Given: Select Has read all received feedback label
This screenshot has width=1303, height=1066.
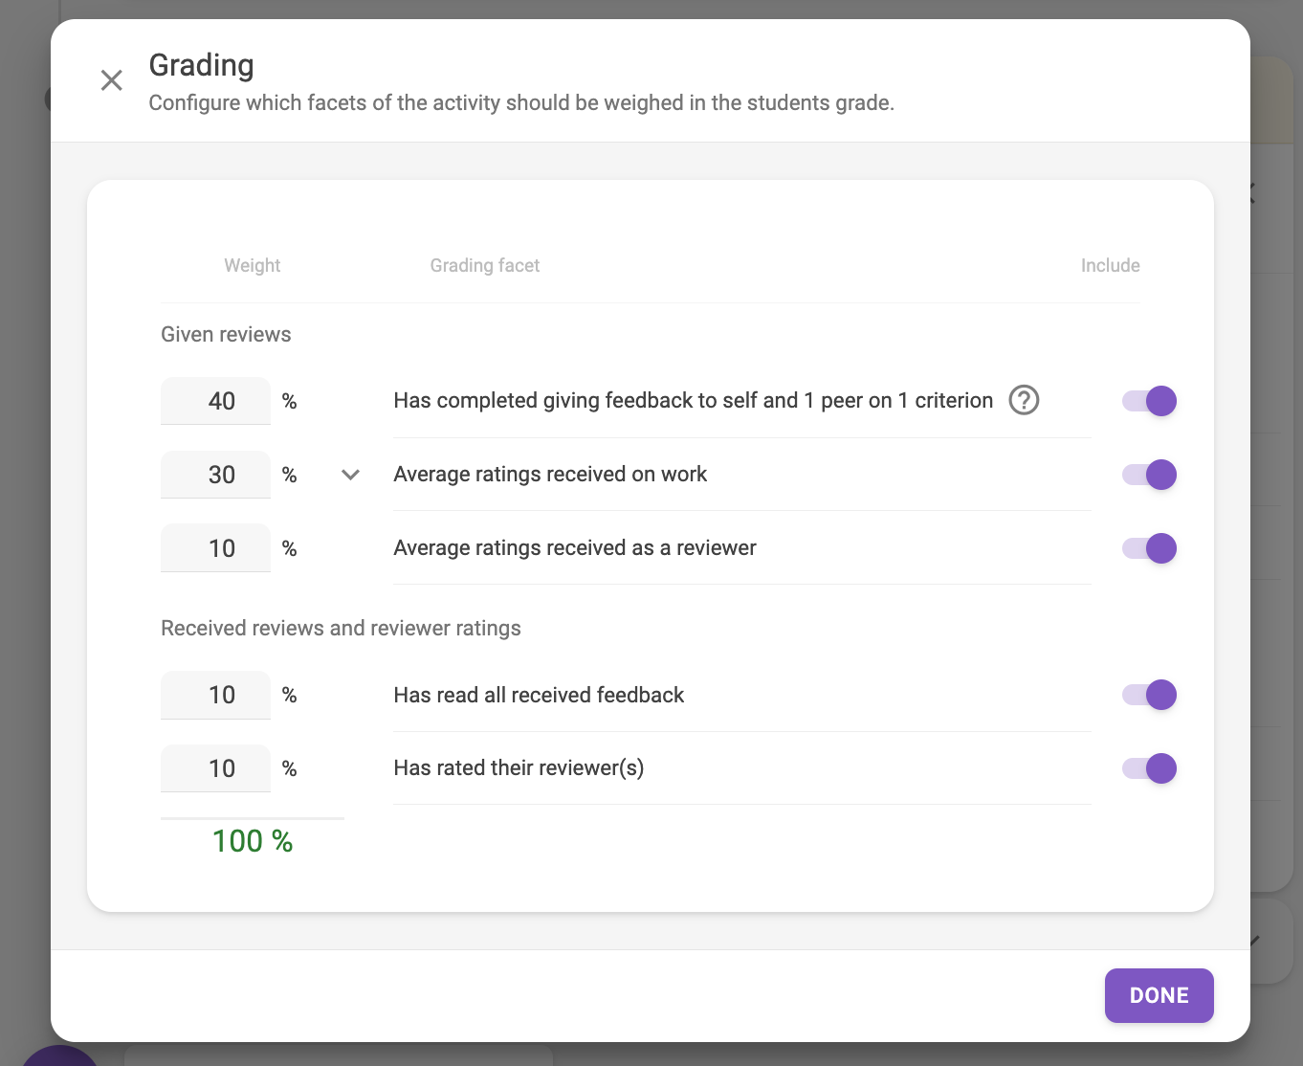Looking at the screenshot, I should click(x=539, y=695).
